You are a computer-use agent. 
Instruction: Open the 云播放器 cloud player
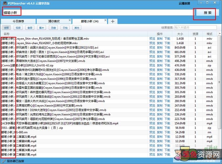184,4
